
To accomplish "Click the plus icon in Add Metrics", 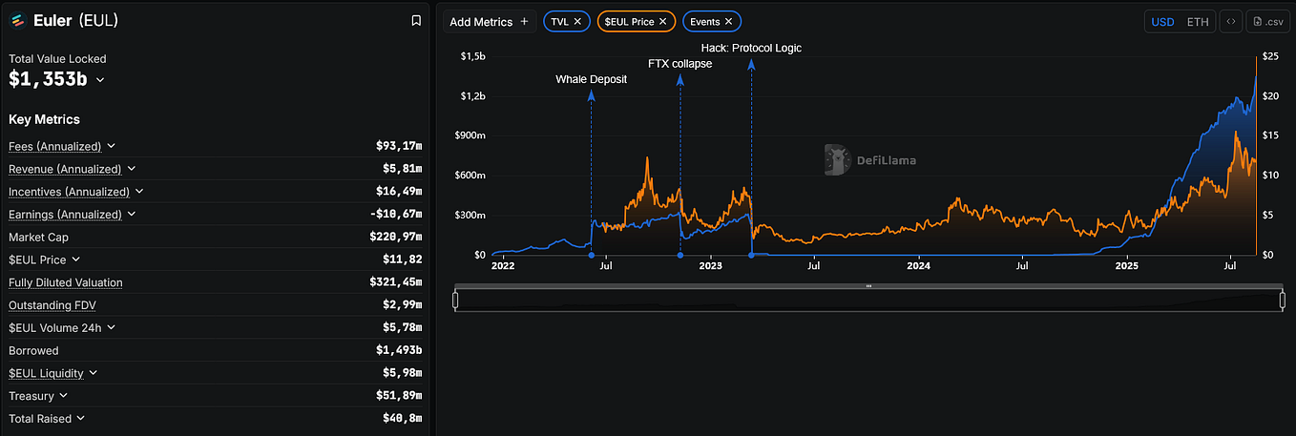I will pos(524,21).
